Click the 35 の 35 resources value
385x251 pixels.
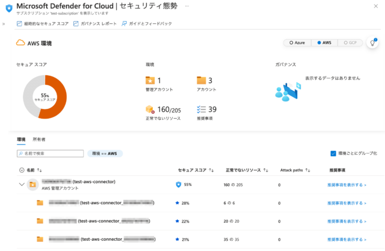231,239
